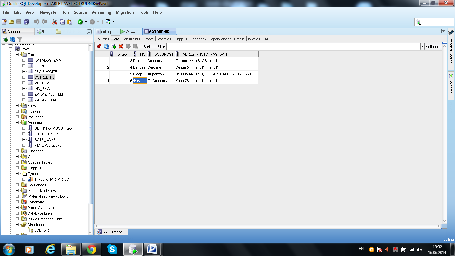This screenshot has height=256, width=455.
Task: Collapse the Procedures tree node
Action: [17, 123]
